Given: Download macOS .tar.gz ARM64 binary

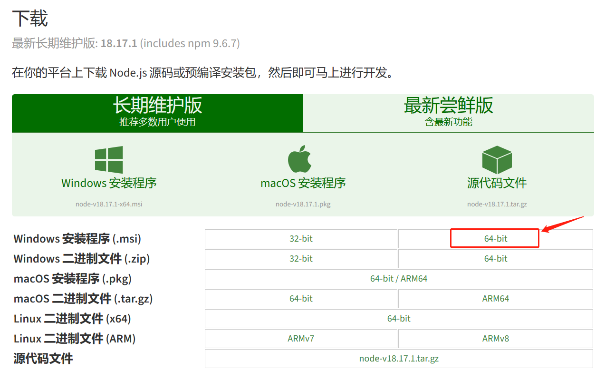Looking at the screenshot, I should [x=496, y=299].
